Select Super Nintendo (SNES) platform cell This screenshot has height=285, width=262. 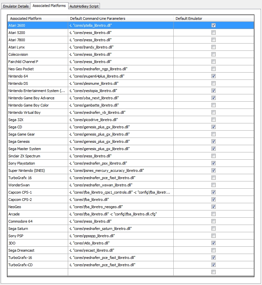point(38,171)
